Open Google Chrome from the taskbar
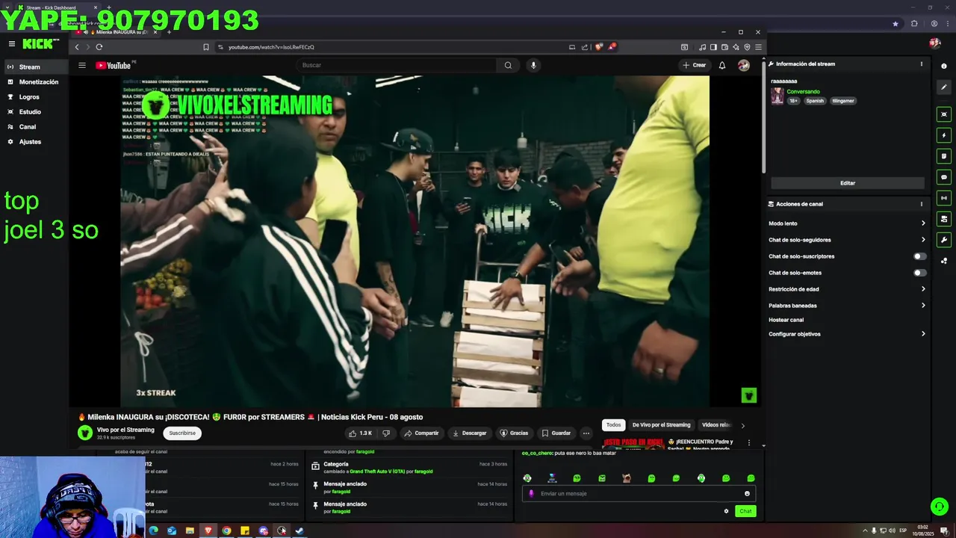 coord(226,531)
